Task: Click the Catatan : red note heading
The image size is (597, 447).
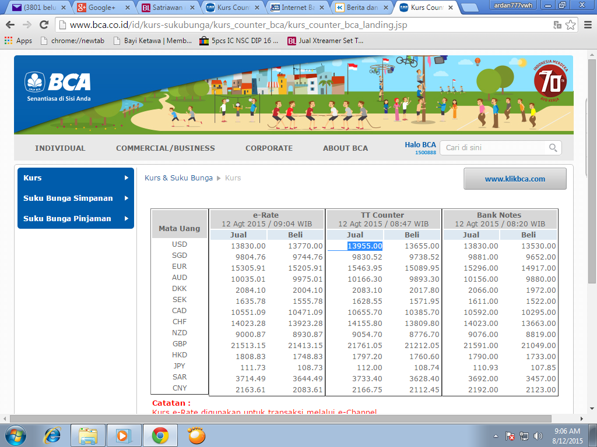Action: 171,403
